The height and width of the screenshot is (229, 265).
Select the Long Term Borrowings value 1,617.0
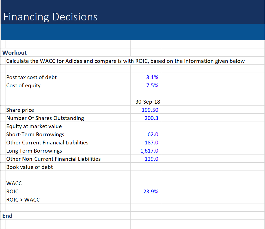click(146, 151)
